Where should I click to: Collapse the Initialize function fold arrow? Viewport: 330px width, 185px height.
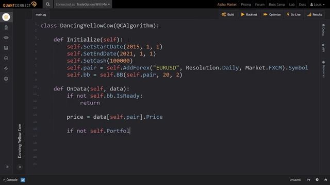[x=38, y=39]
